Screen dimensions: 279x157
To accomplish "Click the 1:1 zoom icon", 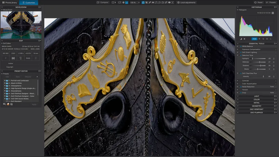I will [127, 2].
